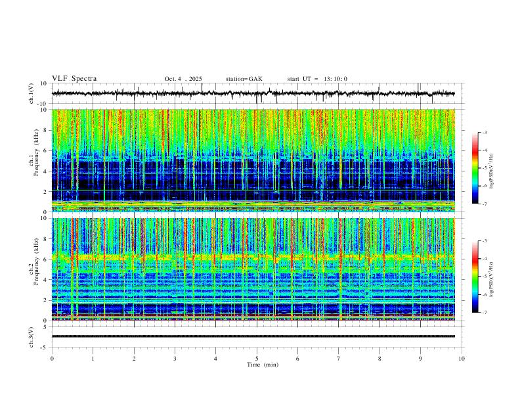Screen dimensions: 520x402
Task: Click time axis tick label 6
Action: pyautogui.click(x=297, y=359)
